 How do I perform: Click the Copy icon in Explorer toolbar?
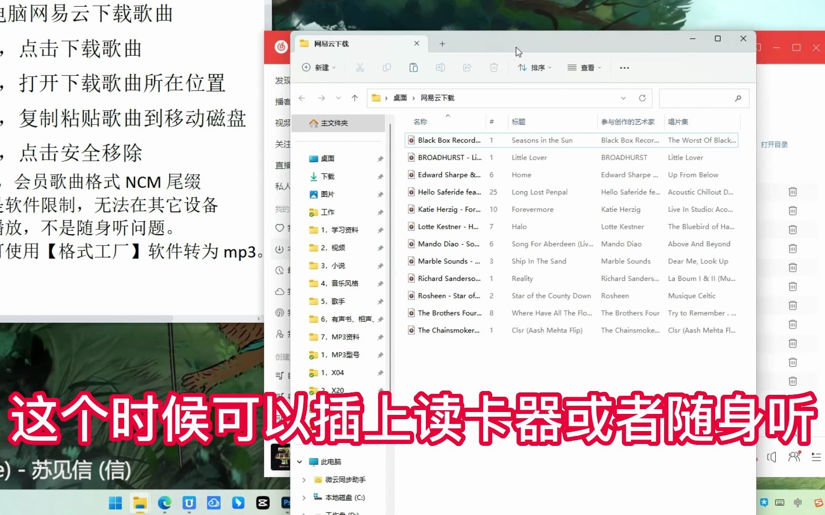pos(387,68)
